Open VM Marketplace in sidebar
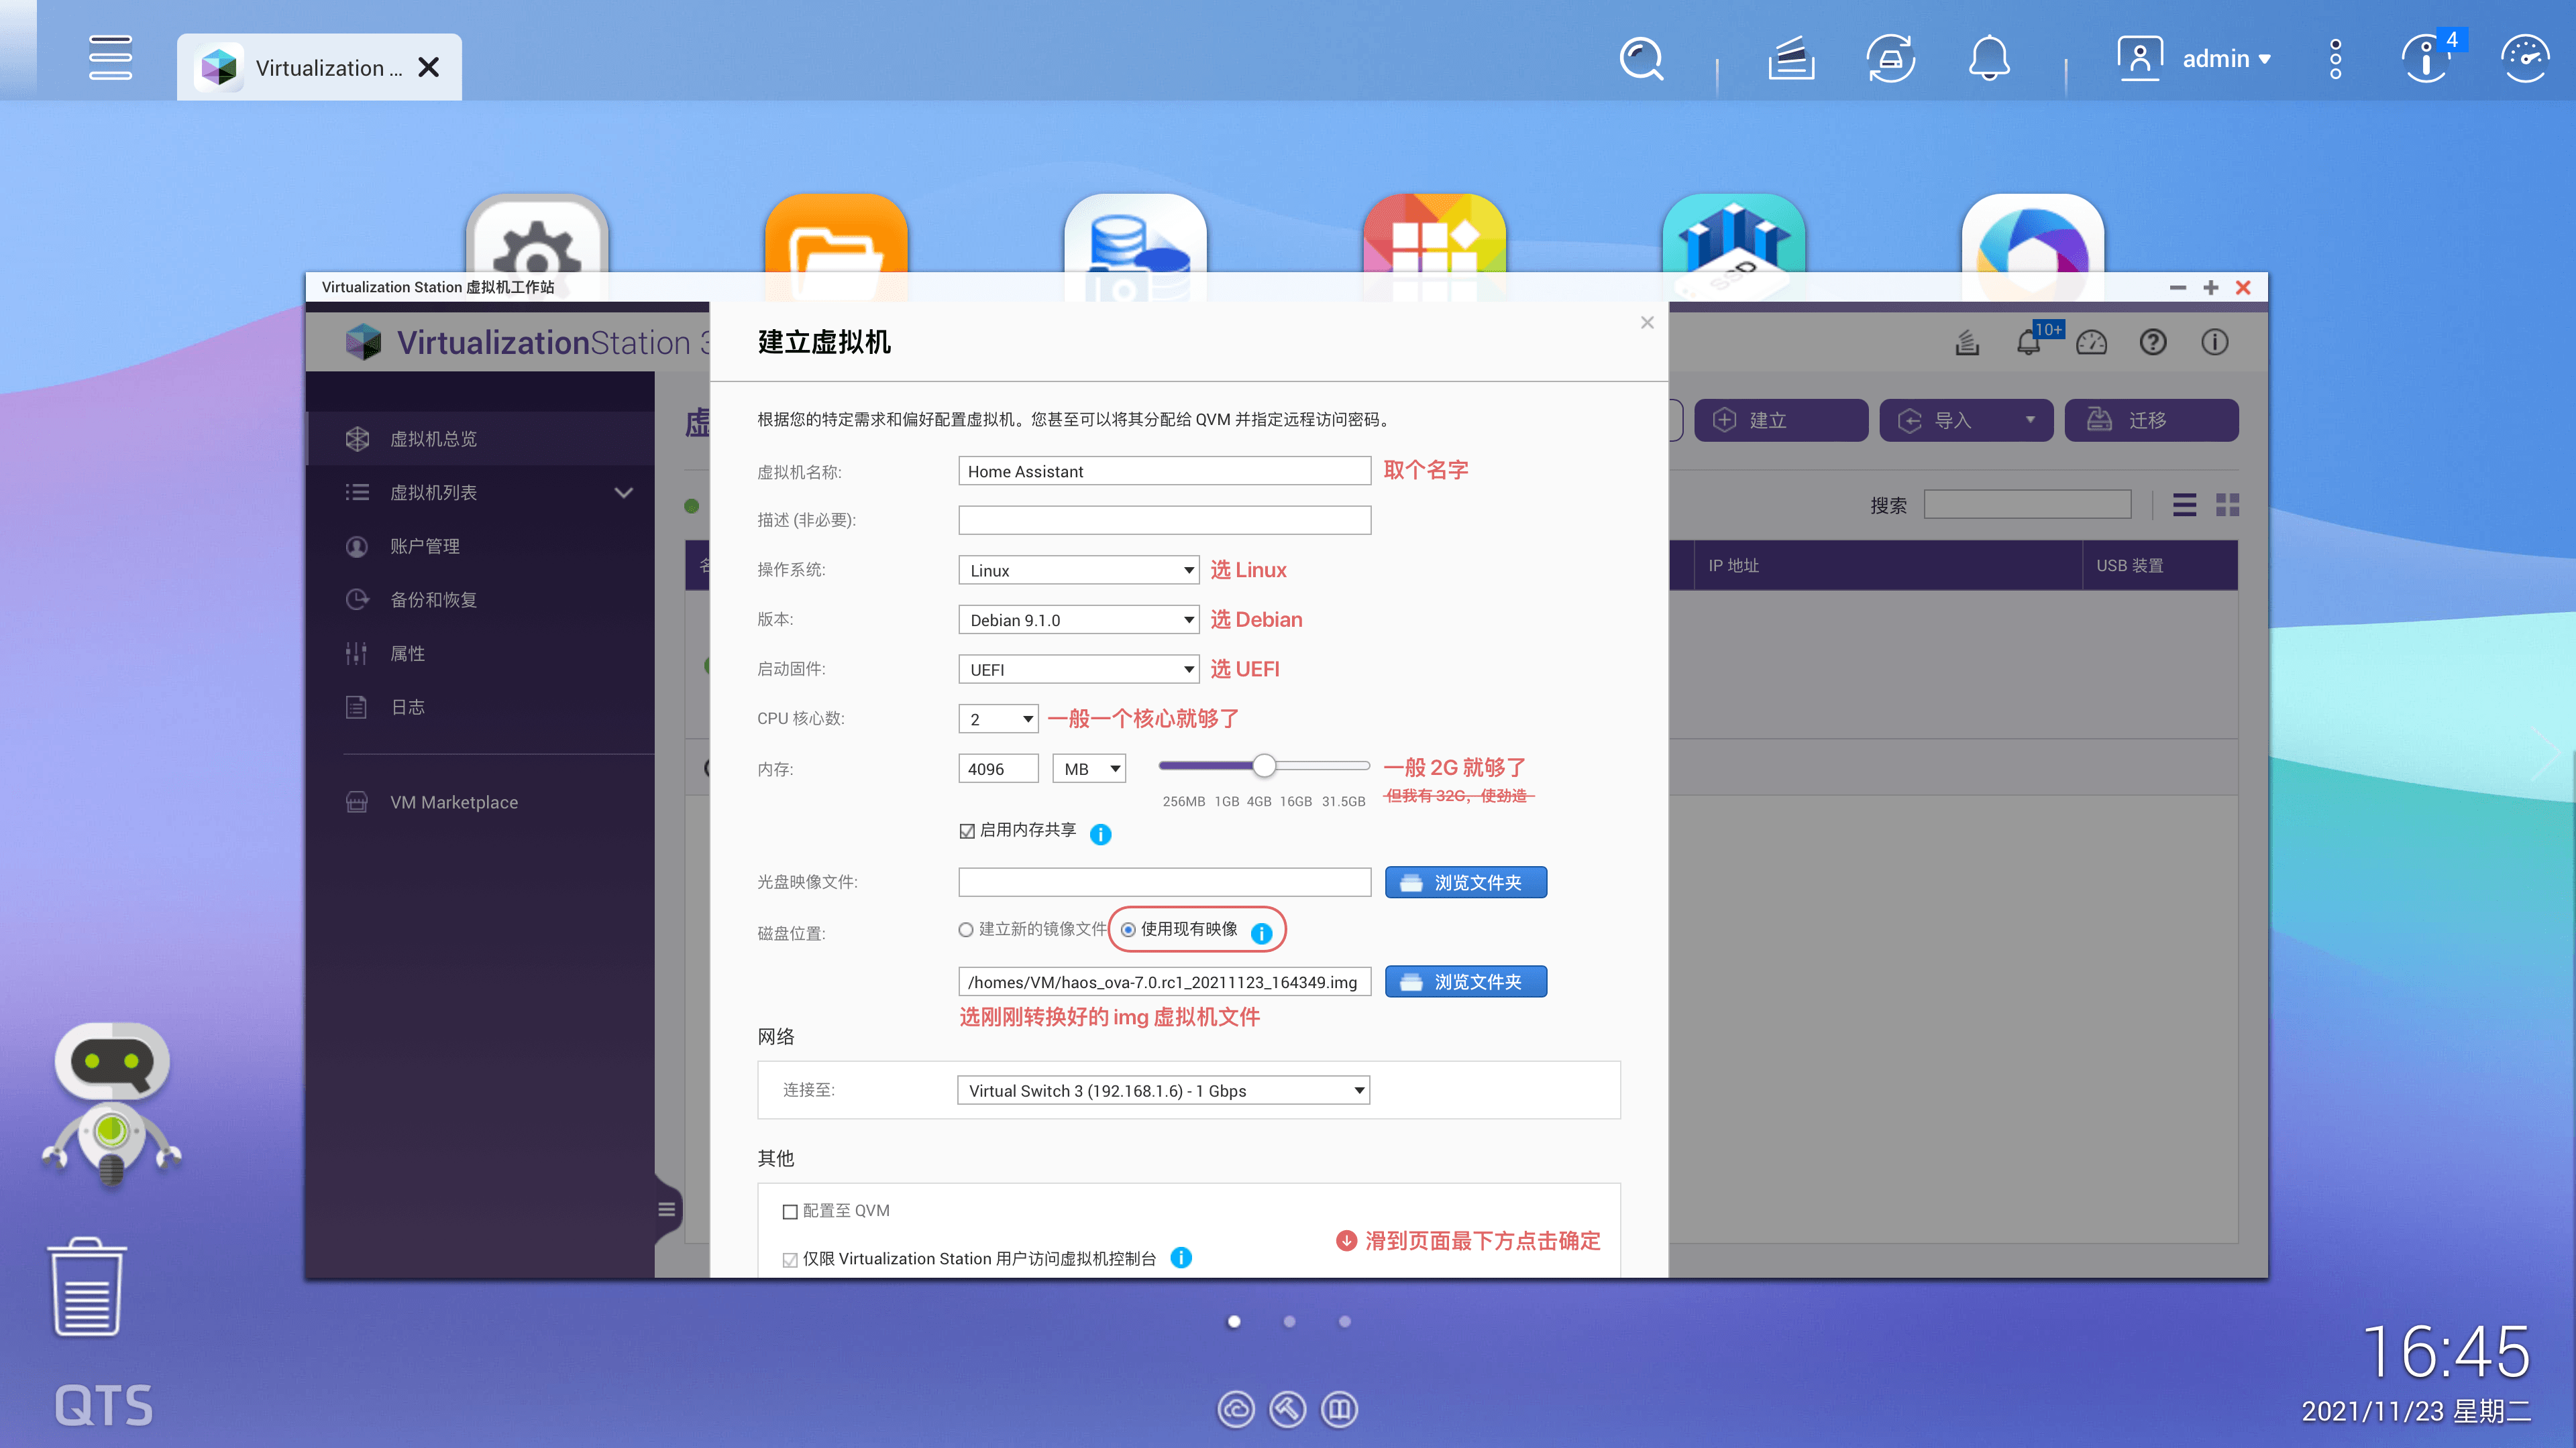 coord(480,802)
